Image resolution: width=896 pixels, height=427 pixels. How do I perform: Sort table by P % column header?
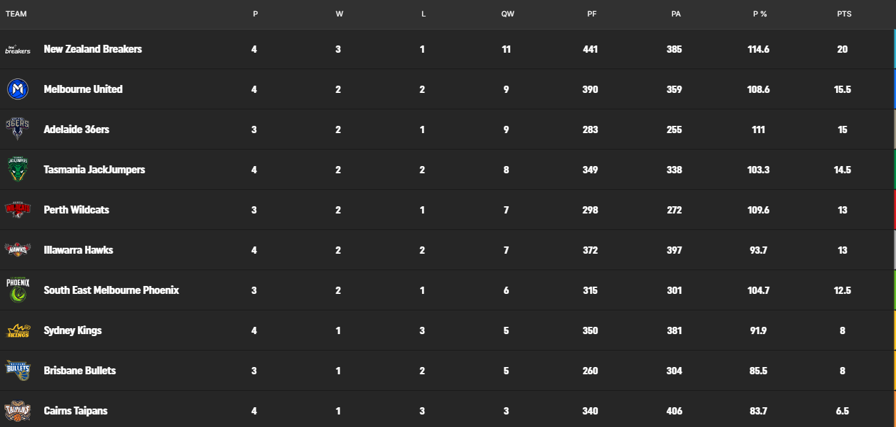pyautogui.click(x=760, y=14)
